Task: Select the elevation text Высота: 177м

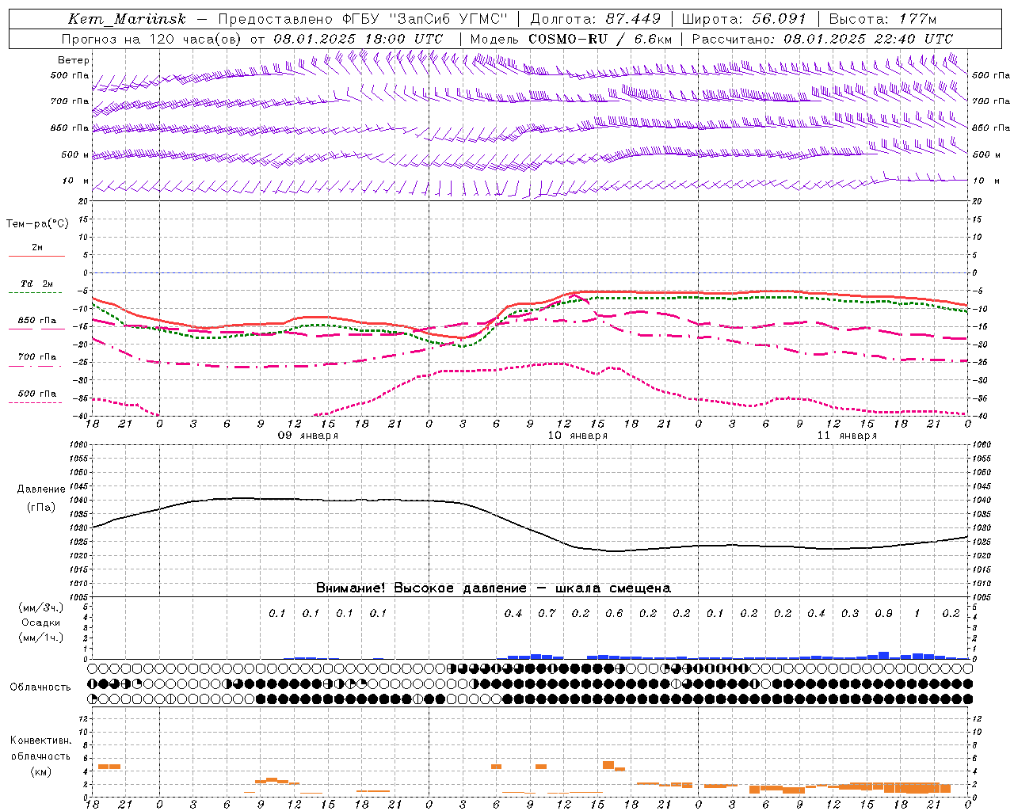Action: [882, 19]
